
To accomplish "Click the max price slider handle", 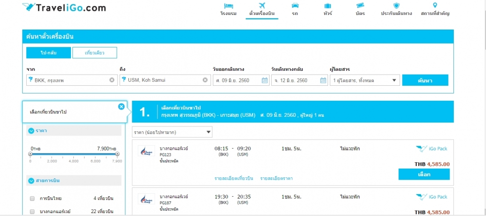I will tap(117, 154).
